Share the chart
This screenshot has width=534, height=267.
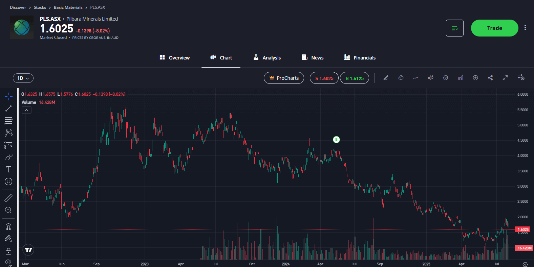pyautogui.click(x=490, y=78)
